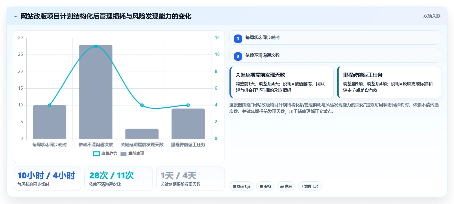
Task: Toggle the 当前表现 legend entry
Action: click(132, 153)
